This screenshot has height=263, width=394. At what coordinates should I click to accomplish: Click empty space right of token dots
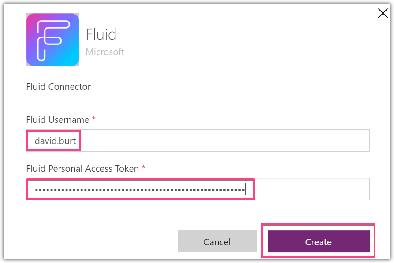coord(312,189)
